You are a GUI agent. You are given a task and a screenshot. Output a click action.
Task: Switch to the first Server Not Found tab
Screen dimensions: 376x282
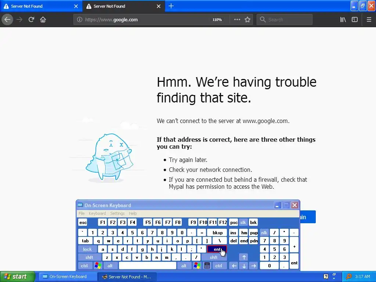click(41, 6)
